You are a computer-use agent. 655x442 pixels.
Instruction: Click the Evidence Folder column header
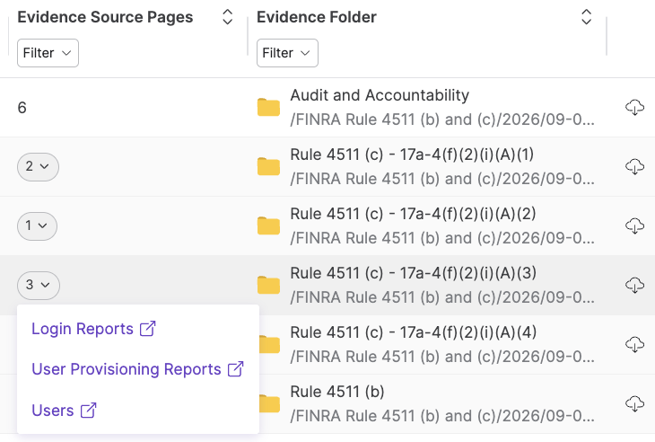(316, 17)
